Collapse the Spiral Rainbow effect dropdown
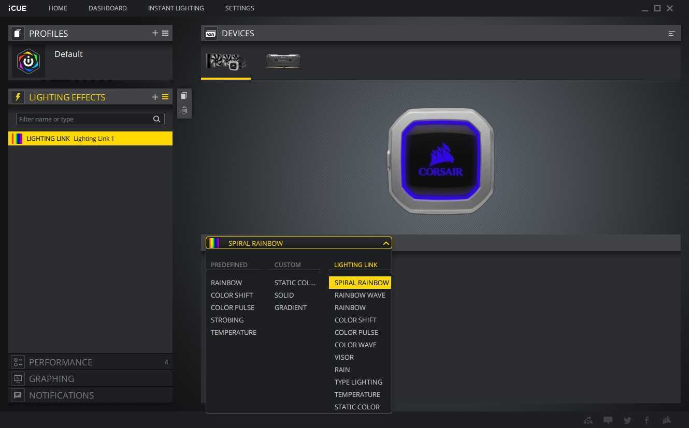 (x=385, y=243)
